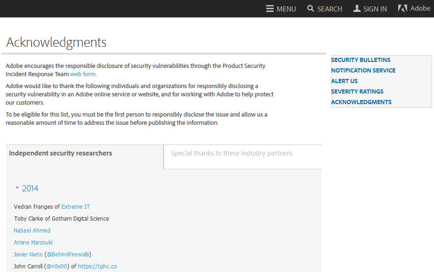Go to Security Bulletins page
434x272 pixels.
(x=361, y=60)
